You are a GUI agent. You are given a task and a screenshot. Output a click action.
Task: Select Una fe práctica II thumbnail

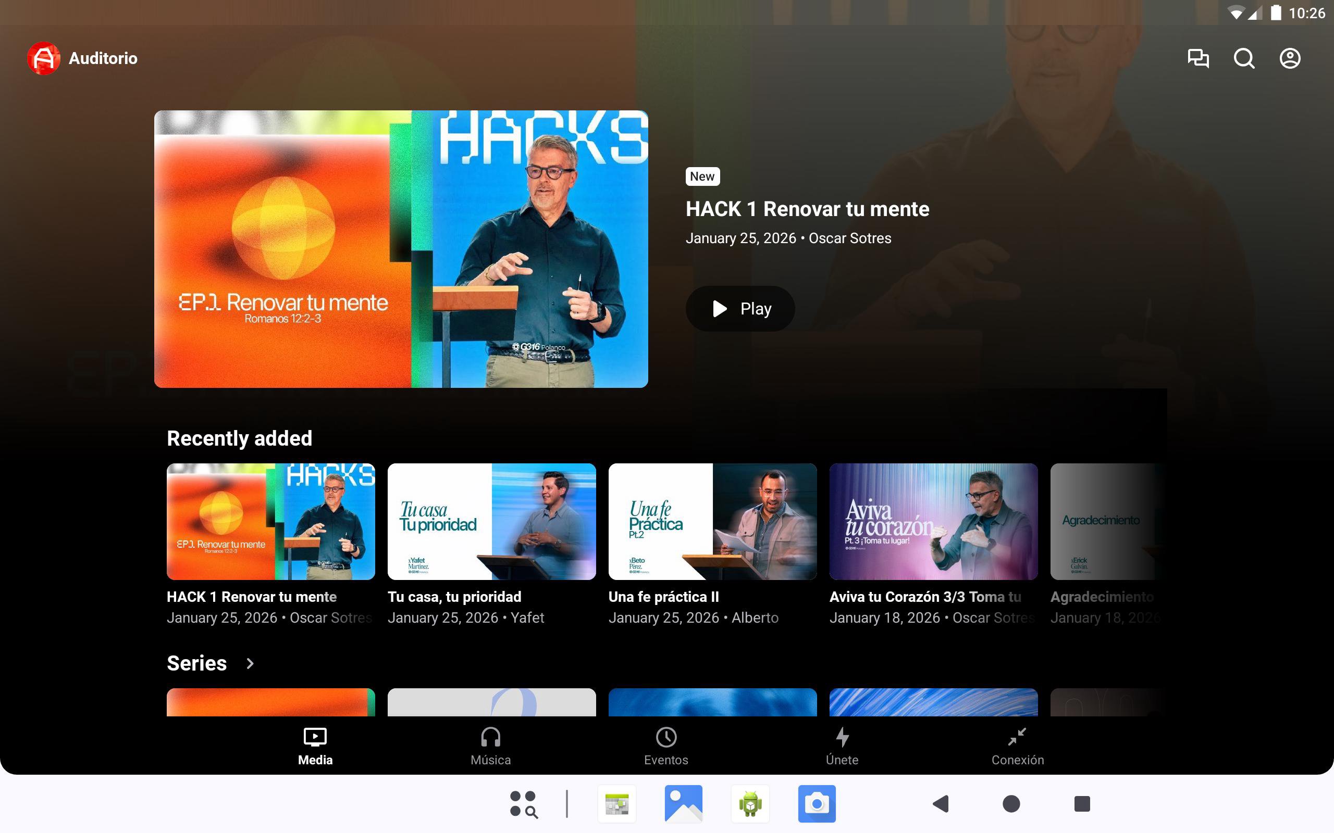[712, 521]
